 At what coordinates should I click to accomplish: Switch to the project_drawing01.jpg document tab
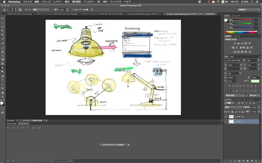[x=145, y=14]
